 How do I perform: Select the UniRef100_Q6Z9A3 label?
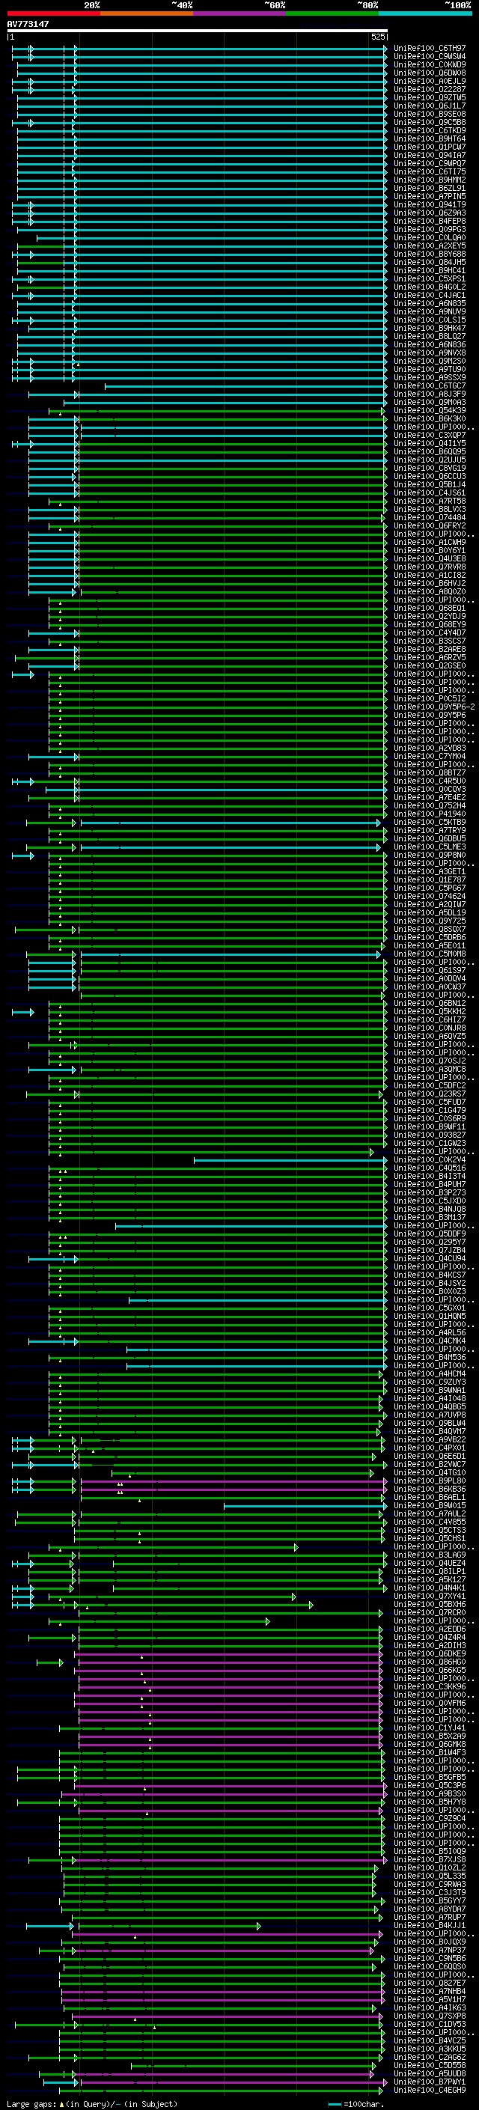point(430,213)
